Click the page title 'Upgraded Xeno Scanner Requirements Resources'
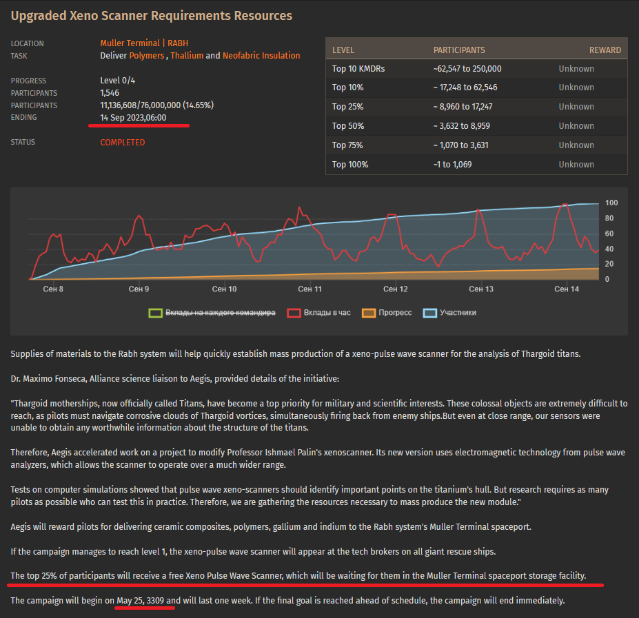 tap(151, 15)
